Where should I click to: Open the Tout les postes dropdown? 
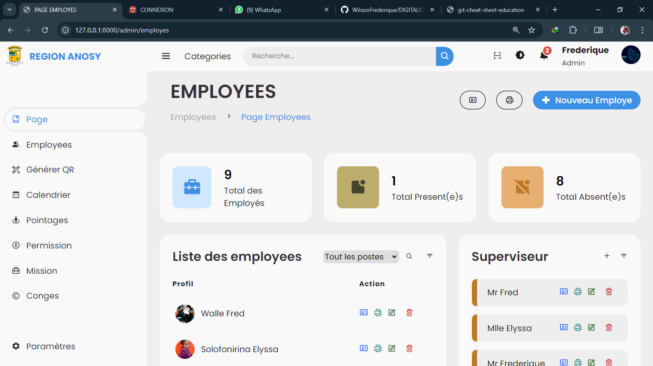360,257
